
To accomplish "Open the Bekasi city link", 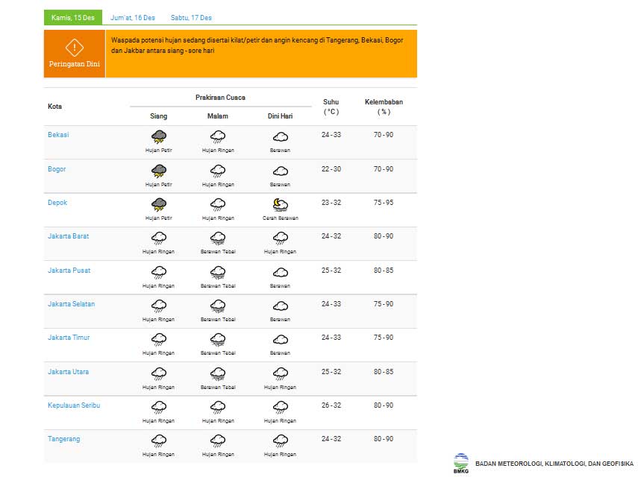I will point(58,135).
